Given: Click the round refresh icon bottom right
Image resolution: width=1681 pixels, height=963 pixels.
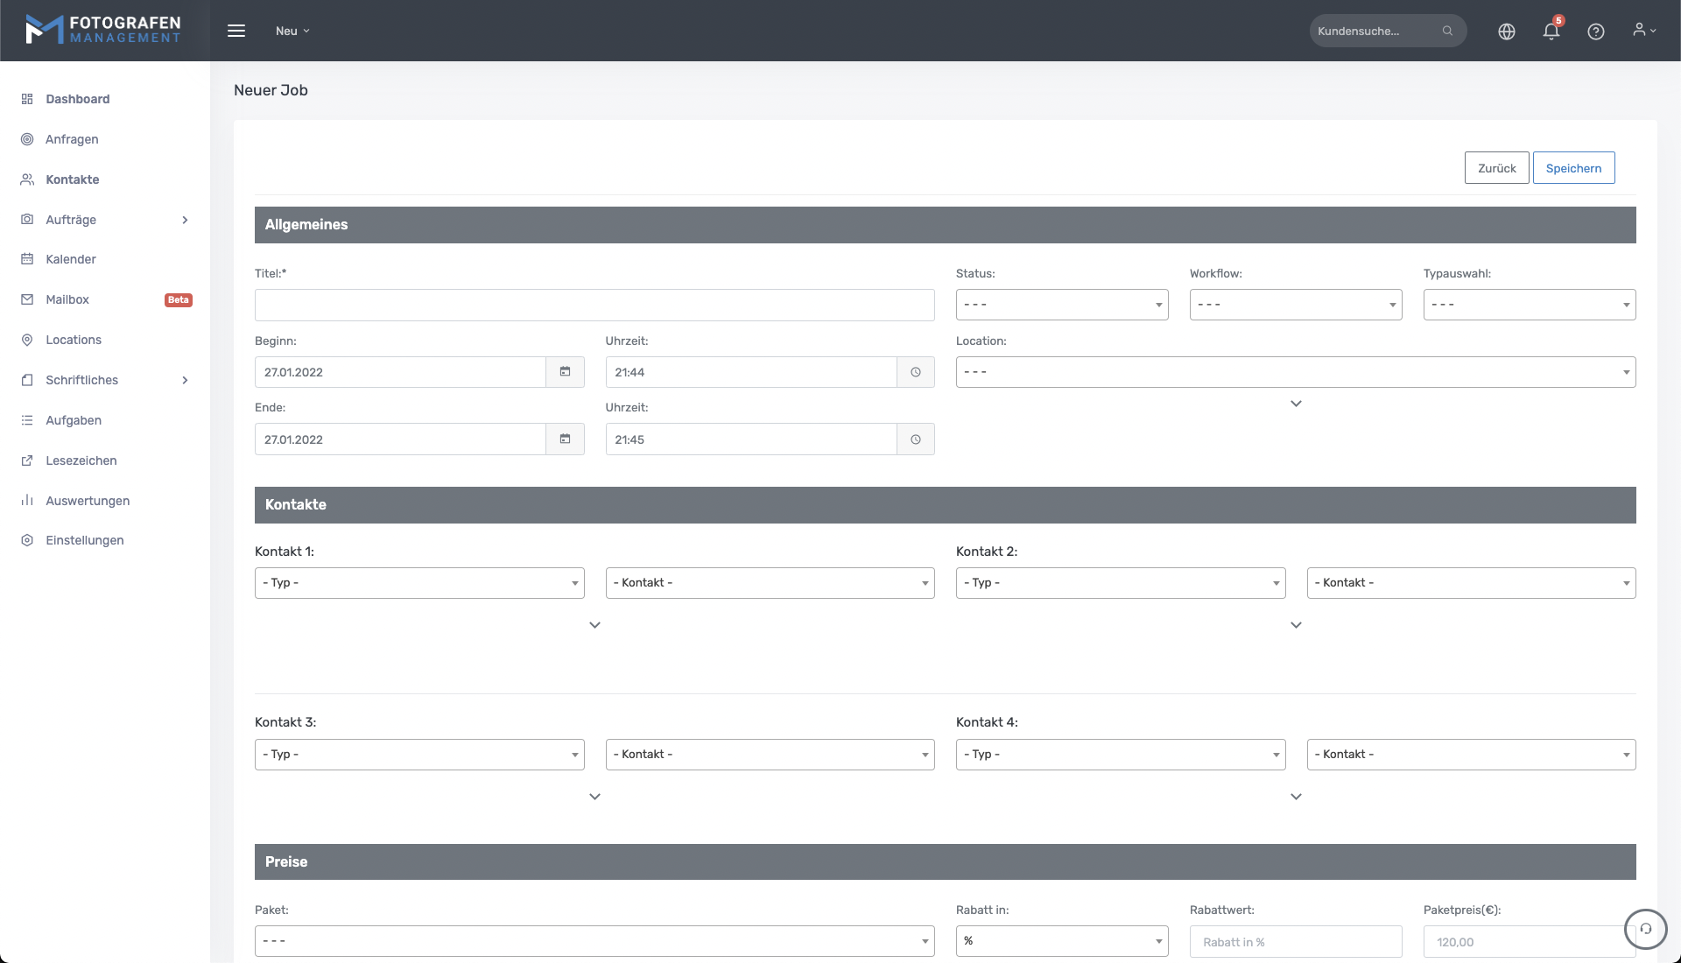Looking at the screenshot, I should click(x=1645, y=929).
